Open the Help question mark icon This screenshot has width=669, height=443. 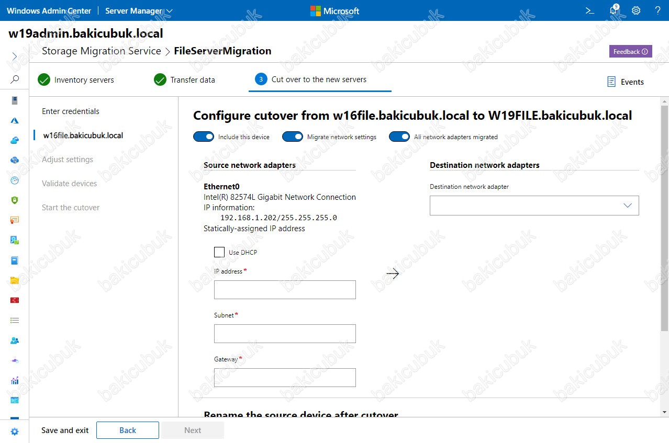pos(658,10)
